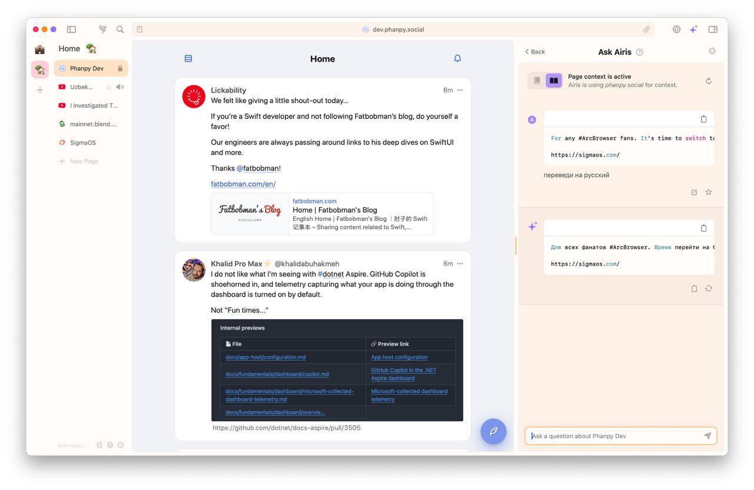Open search with the magnifier icon
The image size is (754, 490).
pyautogui.click(x=120, y=29)
